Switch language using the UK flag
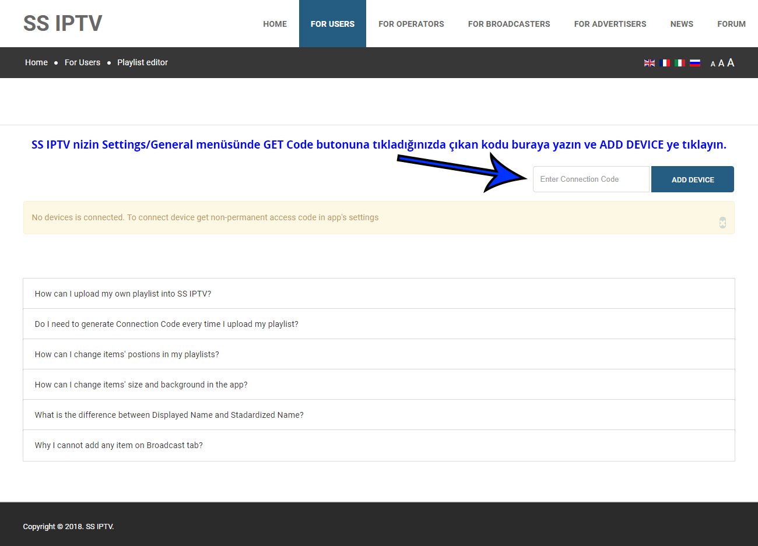The image size is (758, 546). click(649, 63)
